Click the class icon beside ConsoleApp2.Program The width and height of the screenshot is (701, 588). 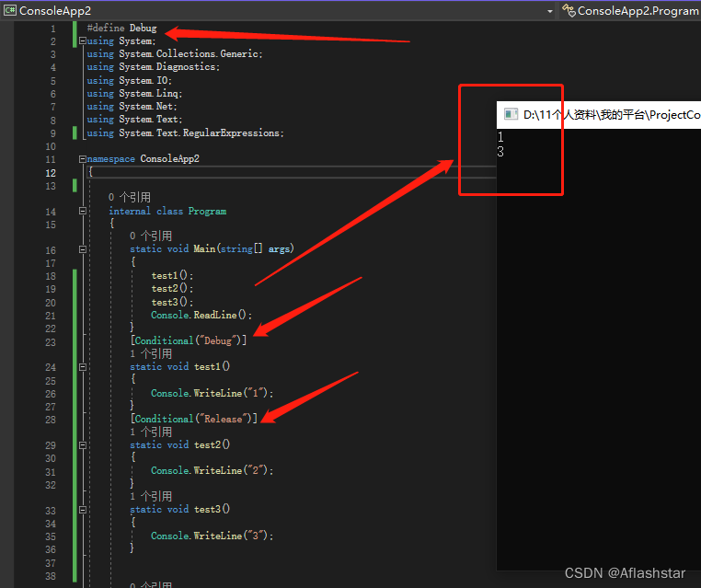pyautogui.click(x=569, y=10)
